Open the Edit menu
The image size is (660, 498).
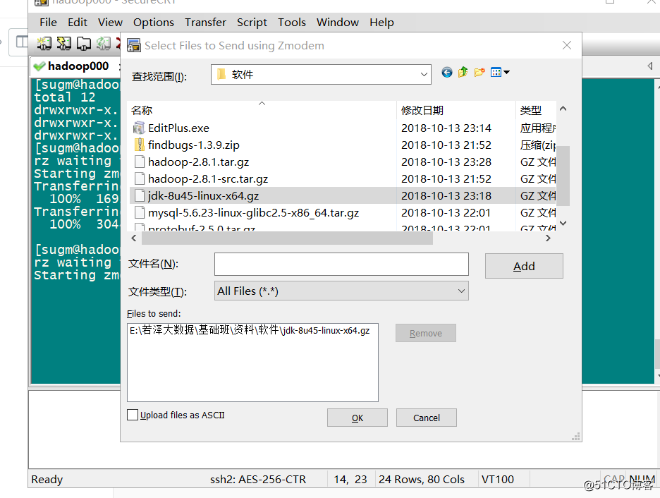[x=78, y=23]
